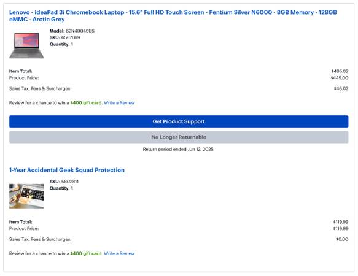Click the laptop SKU 6567669 text

pyautogui.click(x=71, y=37)
